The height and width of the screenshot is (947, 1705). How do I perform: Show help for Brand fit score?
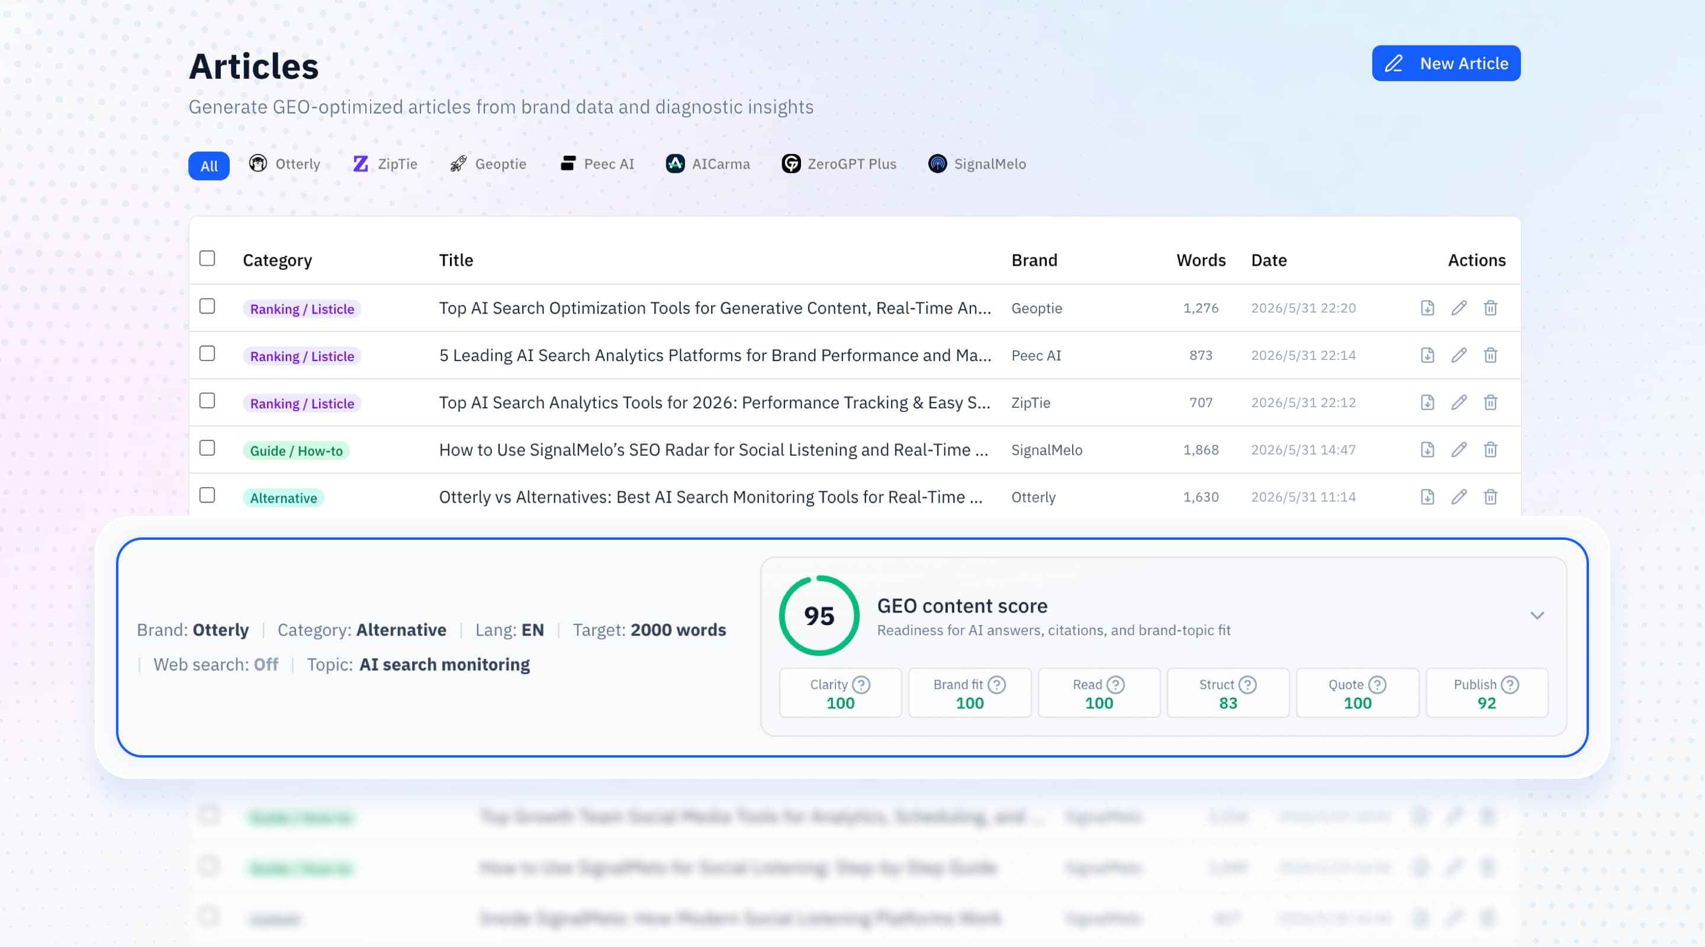coord(996,684)
